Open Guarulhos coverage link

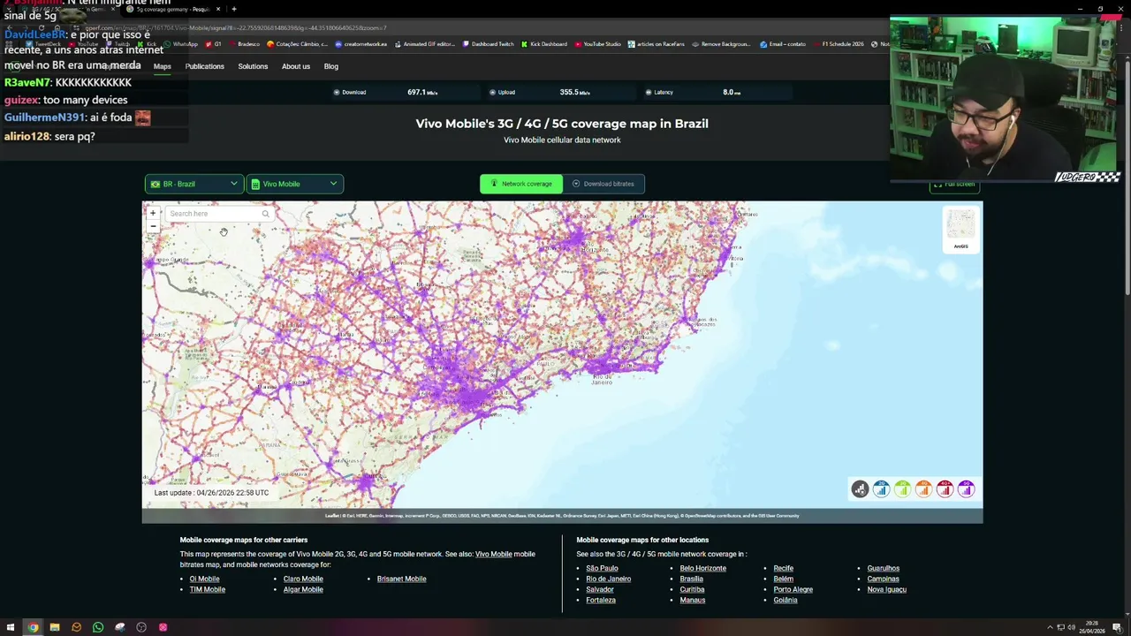pos(884,568)
